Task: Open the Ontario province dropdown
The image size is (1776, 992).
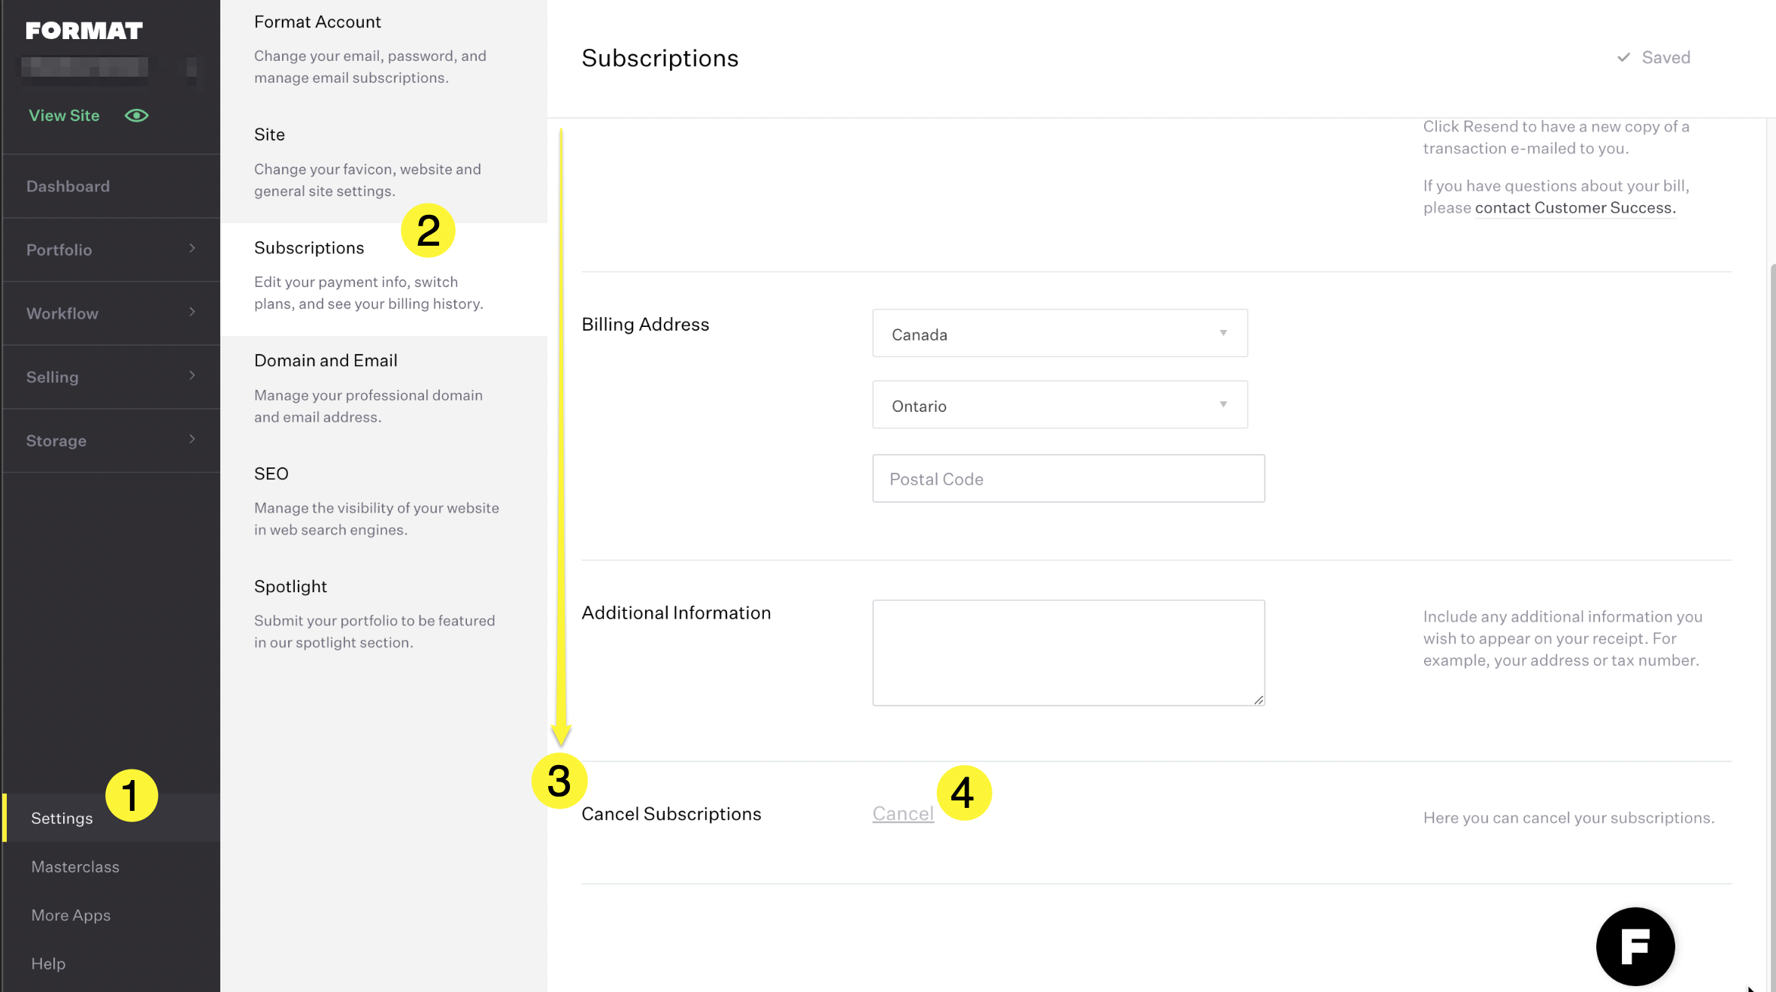Action: click(x=1059, y=404)
